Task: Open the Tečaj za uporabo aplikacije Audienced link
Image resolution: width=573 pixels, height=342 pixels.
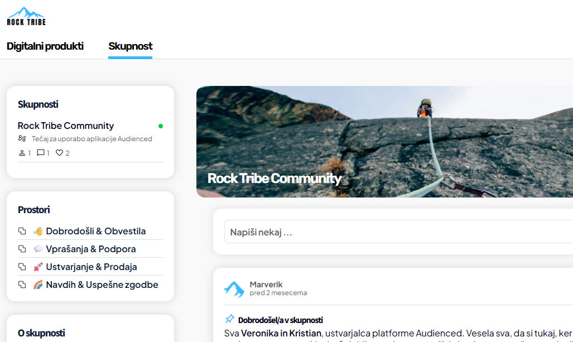Action: [x=92, y=139]
